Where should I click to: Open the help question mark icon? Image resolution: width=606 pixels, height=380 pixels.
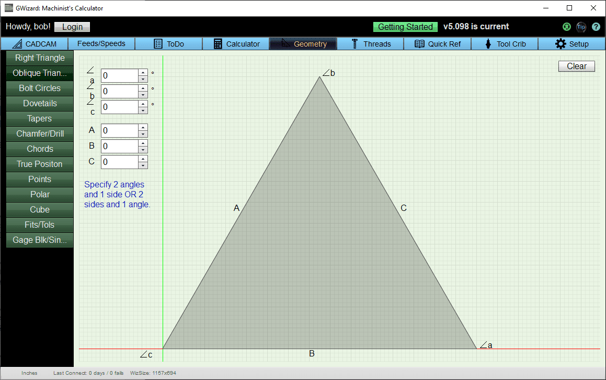tap(596, 27)
